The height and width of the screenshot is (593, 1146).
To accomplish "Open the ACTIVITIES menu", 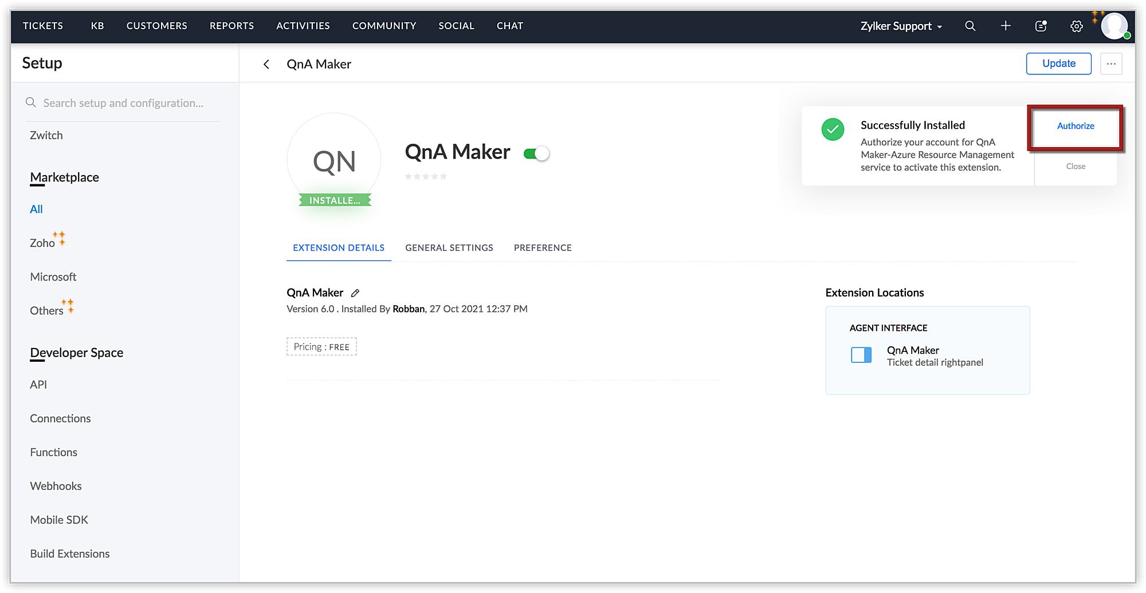I will [303, 26].
